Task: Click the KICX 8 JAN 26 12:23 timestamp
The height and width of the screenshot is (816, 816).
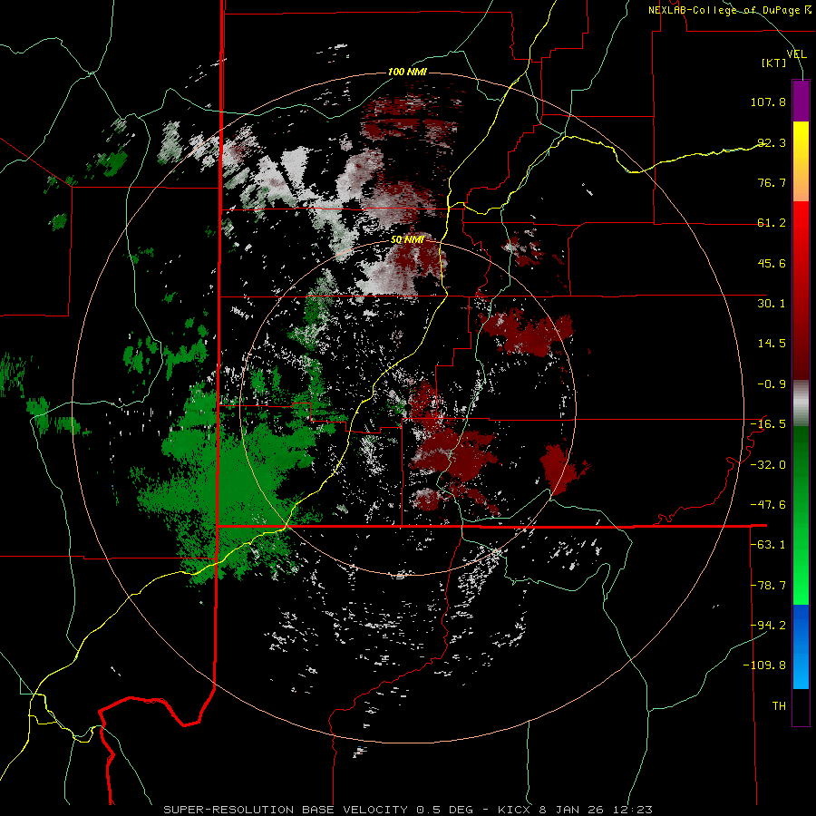Action: coord(575,810)
